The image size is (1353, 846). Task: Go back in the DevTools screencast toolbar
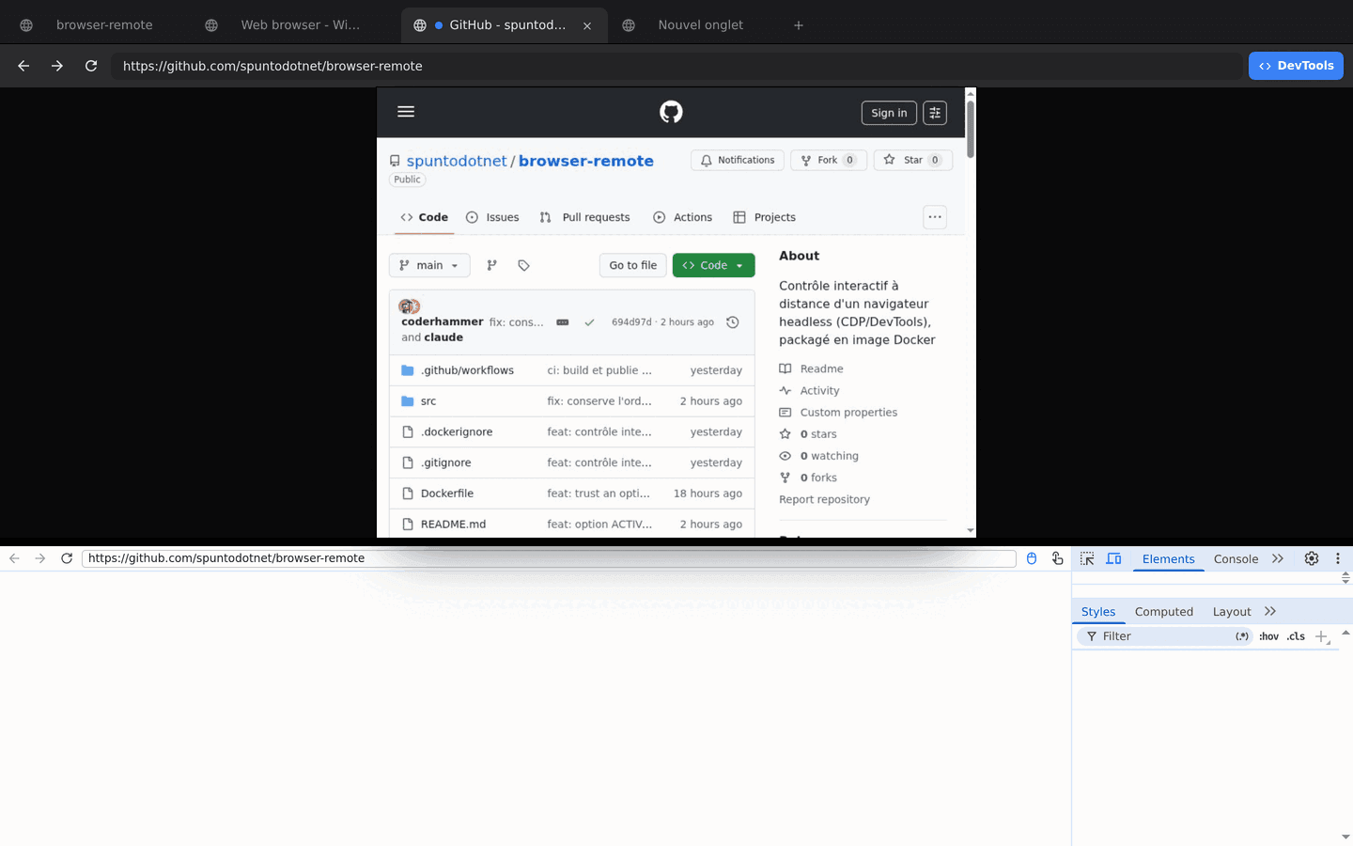(14, 558)
